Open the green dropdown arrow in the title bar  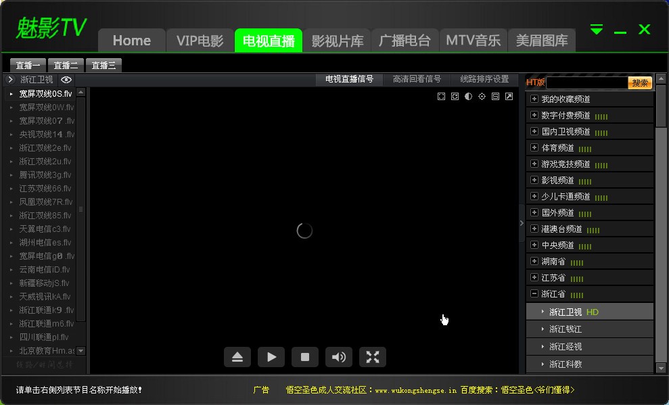[x=596, y=29]
